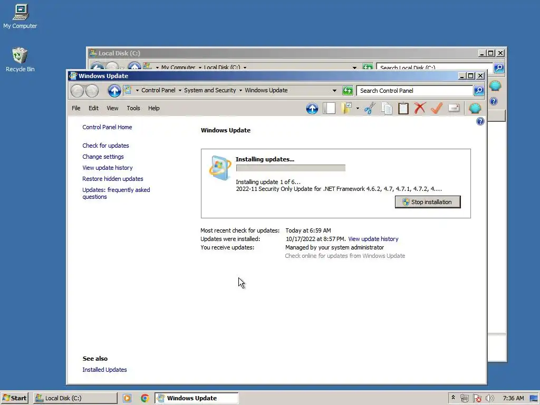Open the address bar history dropdown in Windows Update
The width and height of the screenshot is (540, 405).
[334, 91]
